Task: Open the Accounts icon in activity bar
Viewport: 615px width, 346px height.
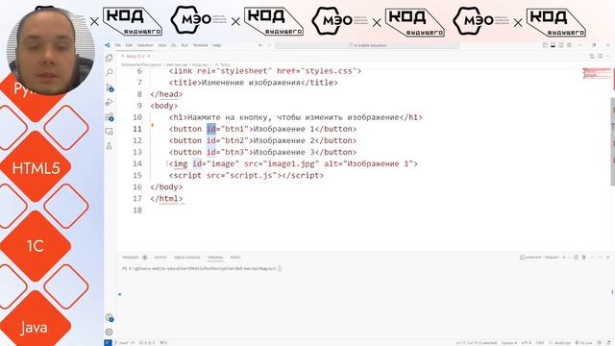Action: coord(110,317)
